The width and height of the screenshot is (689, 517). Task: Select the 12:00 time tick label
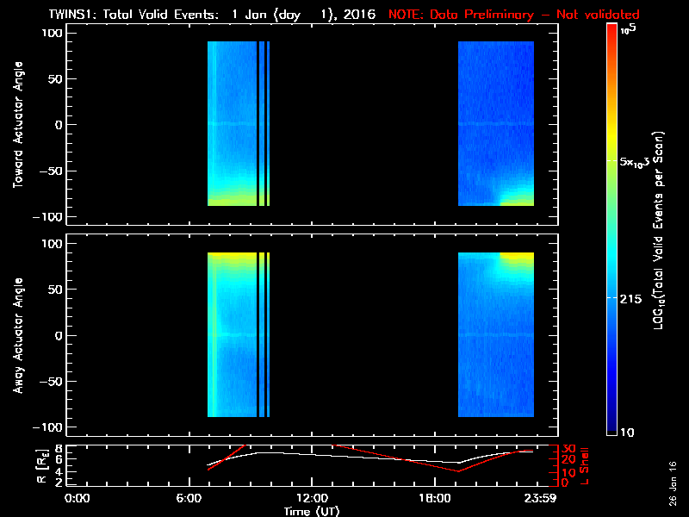[311, 498]
